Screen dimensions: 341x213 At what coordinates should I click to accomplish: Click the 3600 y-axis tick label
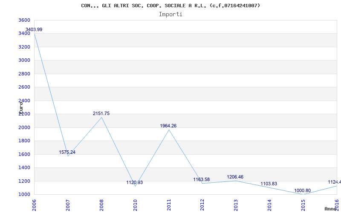pos(25,20)
